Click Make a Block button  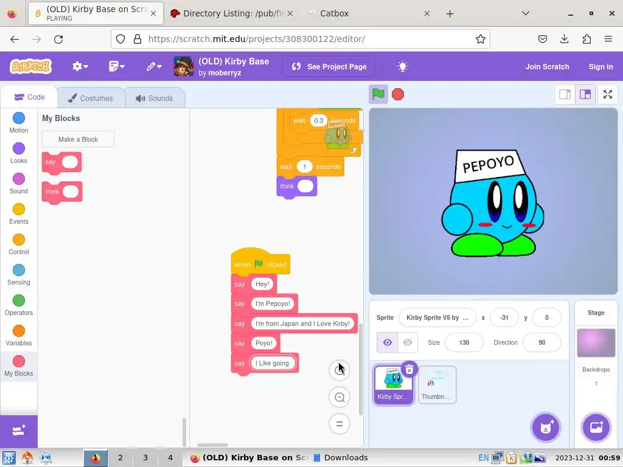(x=78, y=139)
